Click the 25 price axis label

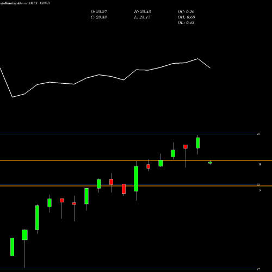pos(258,134)
